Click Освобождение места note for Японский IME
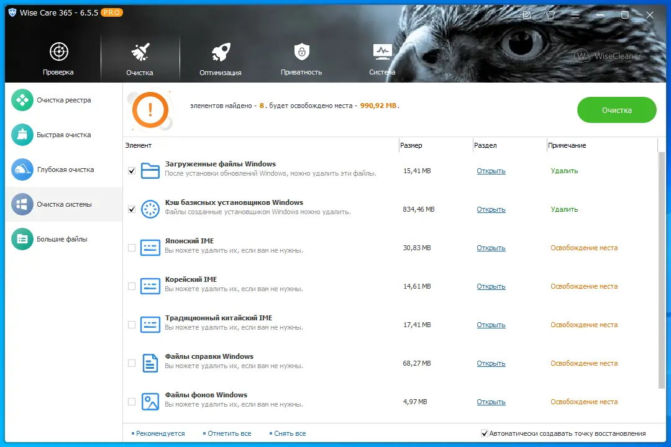Viewport: 671px width, 447px height. (x=584, y=248)
